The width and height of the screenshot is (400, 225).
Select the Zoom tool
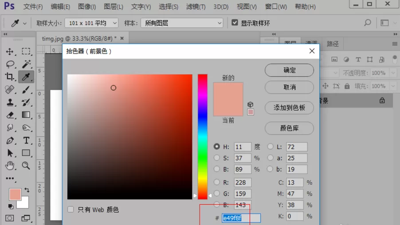click(26, 166)
